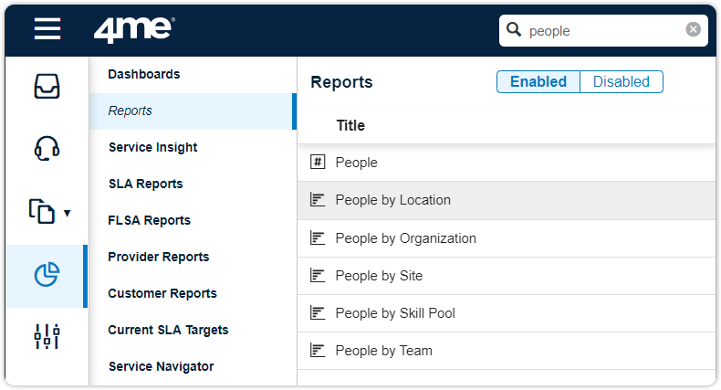Screen dimensions: 721x390
Task: Click bar chart icon beside People by Skill Pool
Action: click(x=318, y=312)
